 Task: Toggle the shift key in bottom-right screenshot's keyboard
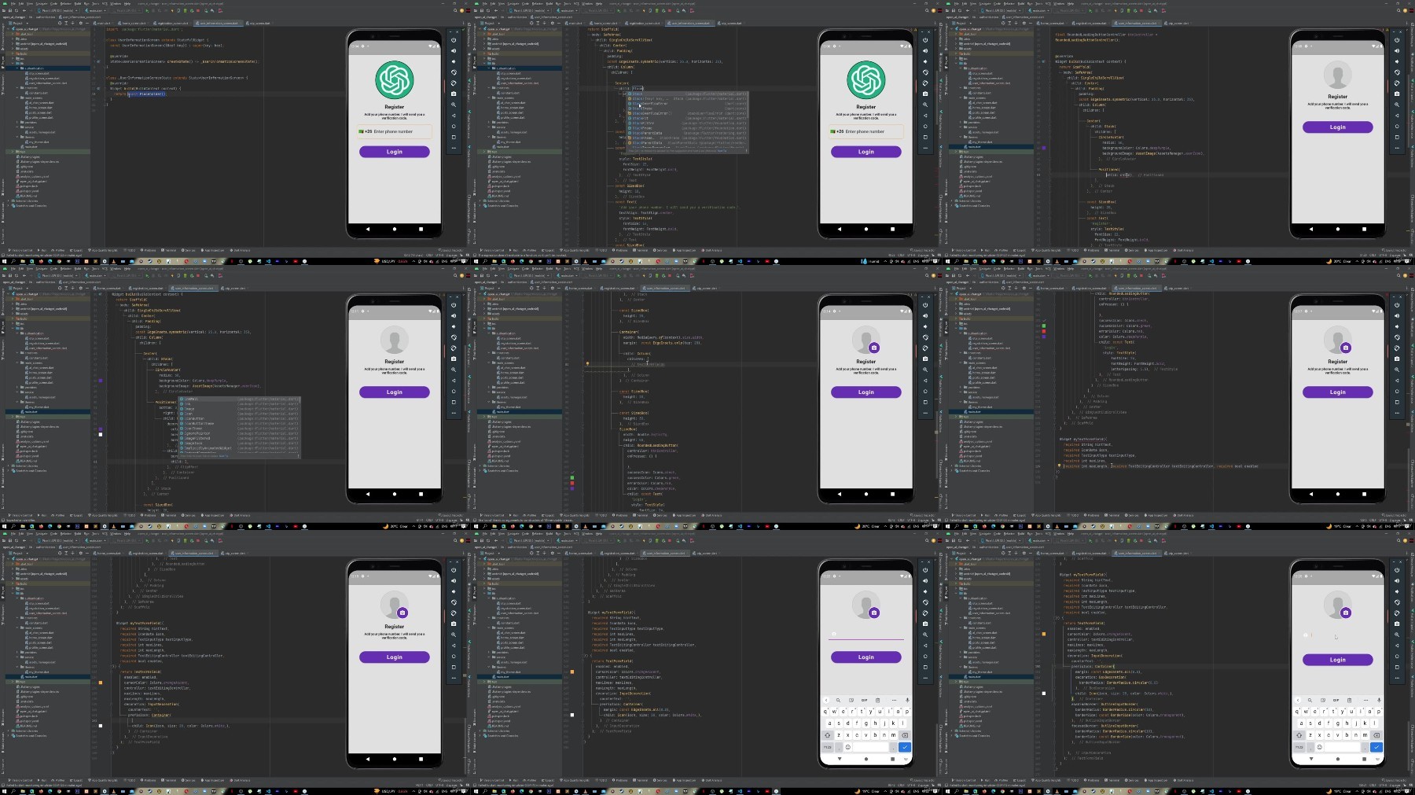click(1299, 735)
